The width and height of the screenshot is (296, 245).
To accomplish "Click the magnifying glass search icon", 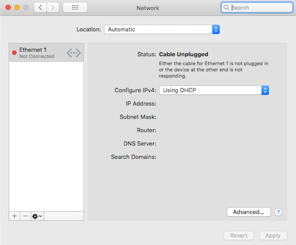I will pos(226,8).
